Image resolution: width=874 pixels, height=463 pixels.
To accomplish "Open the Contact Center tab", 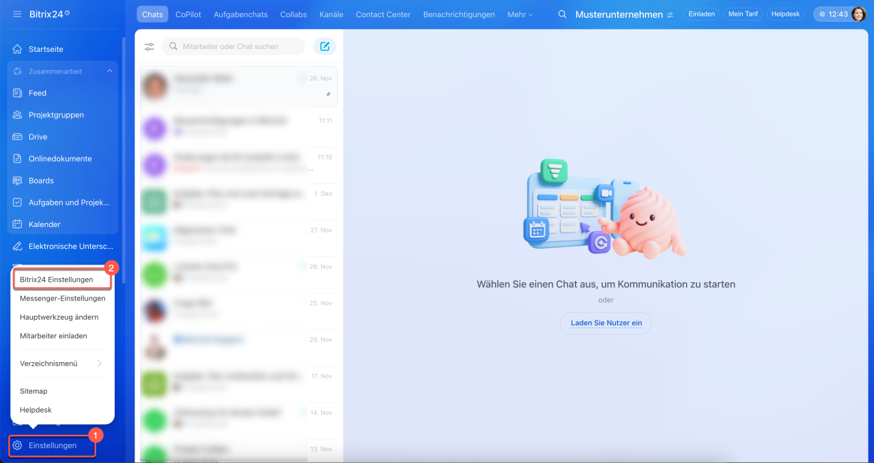I will [383, 14].
